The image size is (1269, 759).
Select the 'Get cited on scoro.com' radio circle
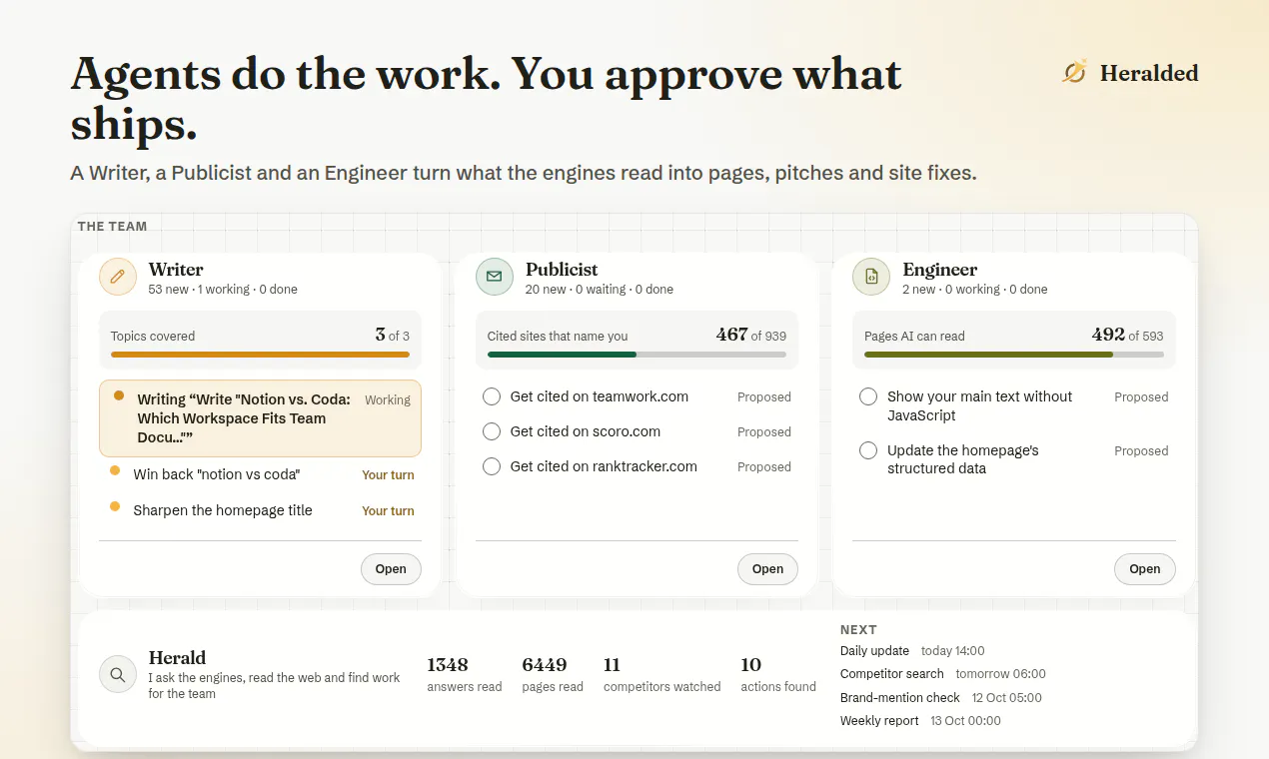pyautogui.click(x=492, y=431)
